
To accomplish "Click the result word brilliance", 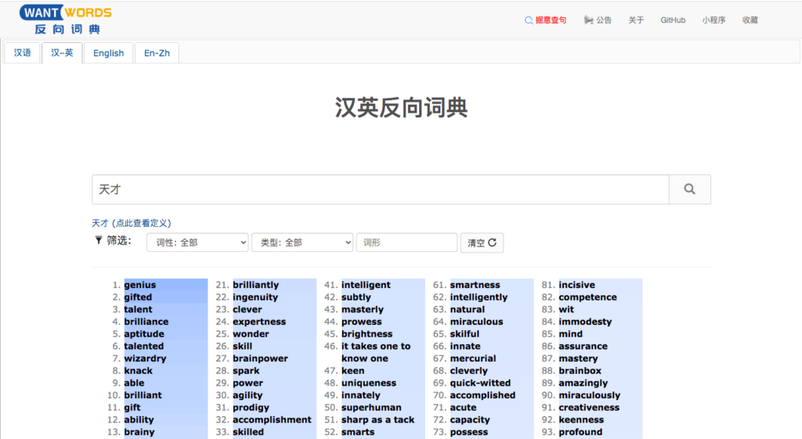I will (x=146, y=322).
